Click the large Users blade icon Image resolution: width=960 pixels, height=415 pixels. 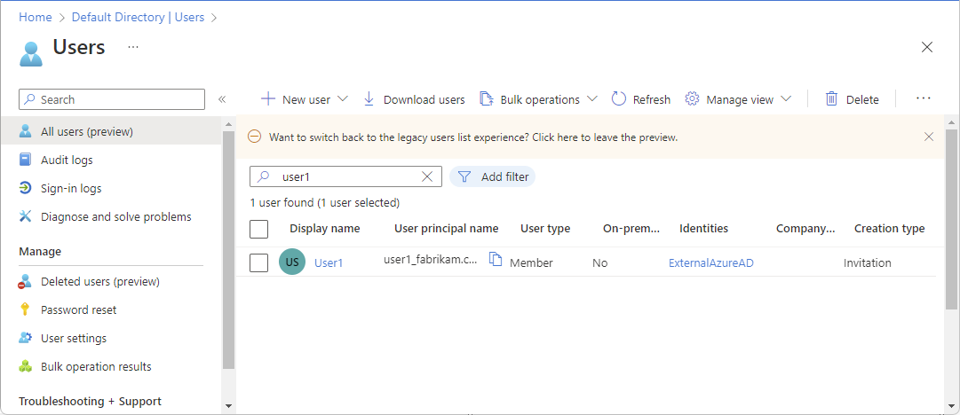31,53
